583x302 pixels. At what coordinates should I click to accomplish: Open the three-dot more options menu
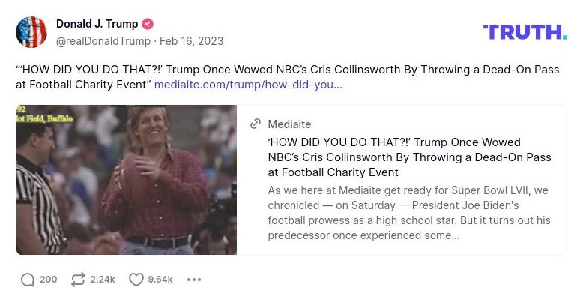point(194,280)
